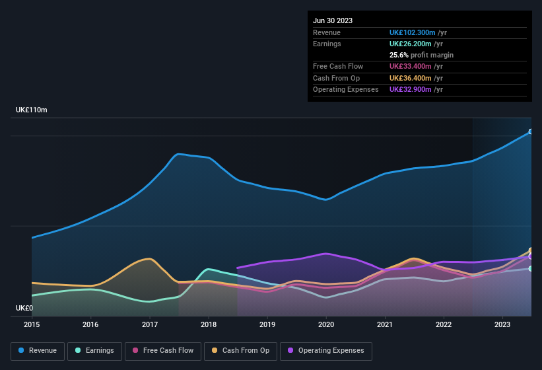Click the UK£26.200m earnings value in tooltip
542x370 pixels.
coord(410,44)
